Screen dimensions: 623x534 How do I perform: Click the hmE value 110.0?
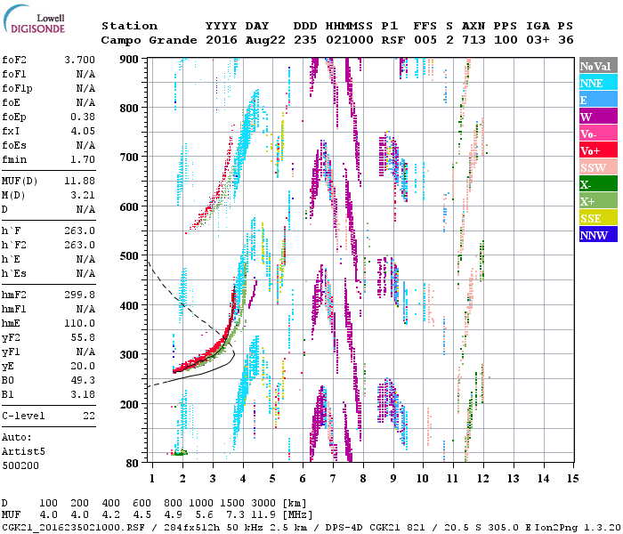[79, 323]
